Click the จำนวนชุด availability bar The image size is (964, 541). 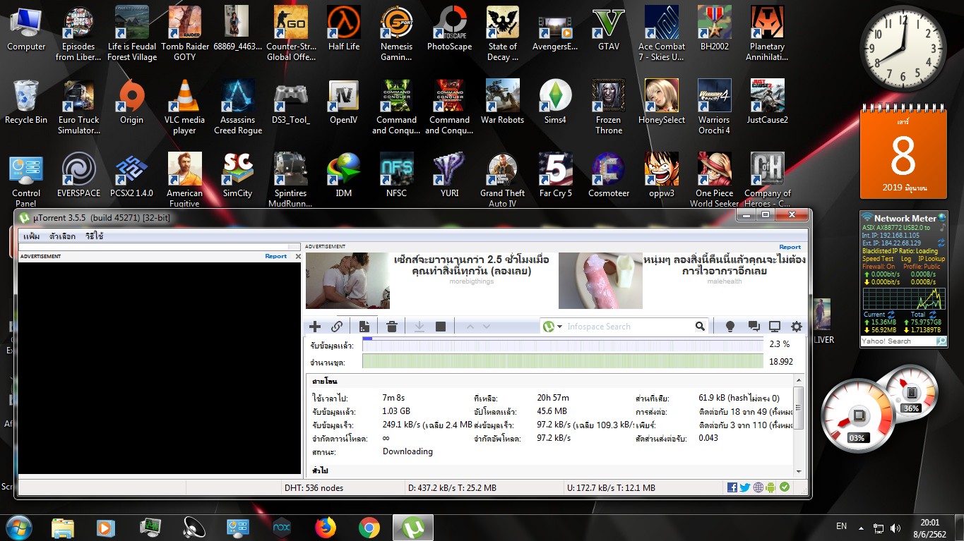(563, 361)
